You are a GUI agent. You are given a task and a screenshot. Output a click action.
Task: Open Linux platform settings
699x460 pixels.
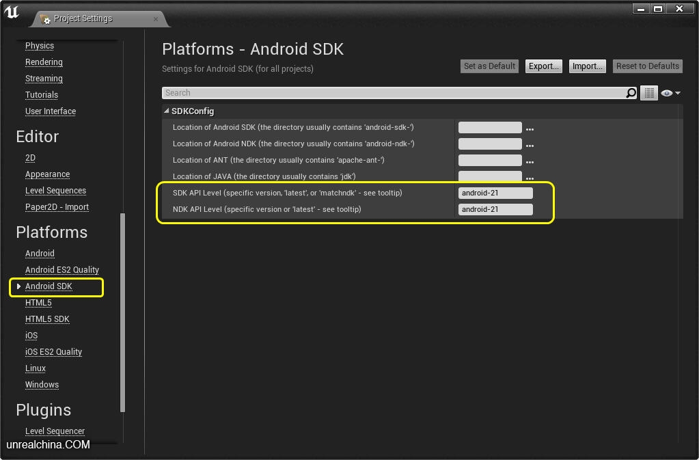click(36, 368)
